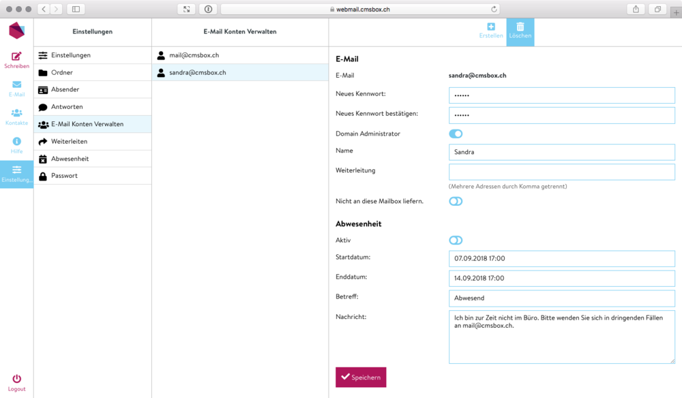The height and width of the screenshot is (398, 682).
Task: Open Kontakte icon in sidebar
Action: [x=16, y=113]
